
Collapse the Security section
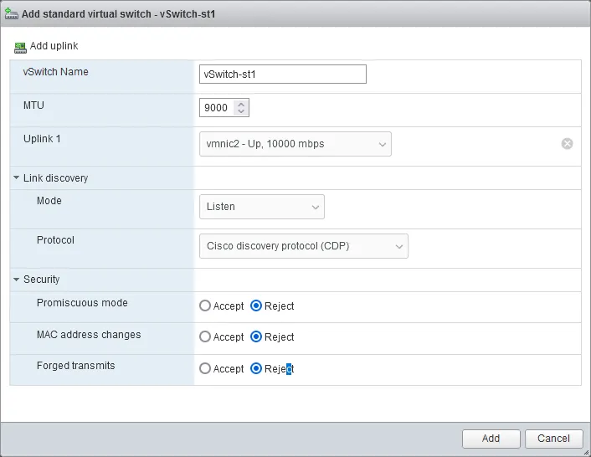point(17,280)
